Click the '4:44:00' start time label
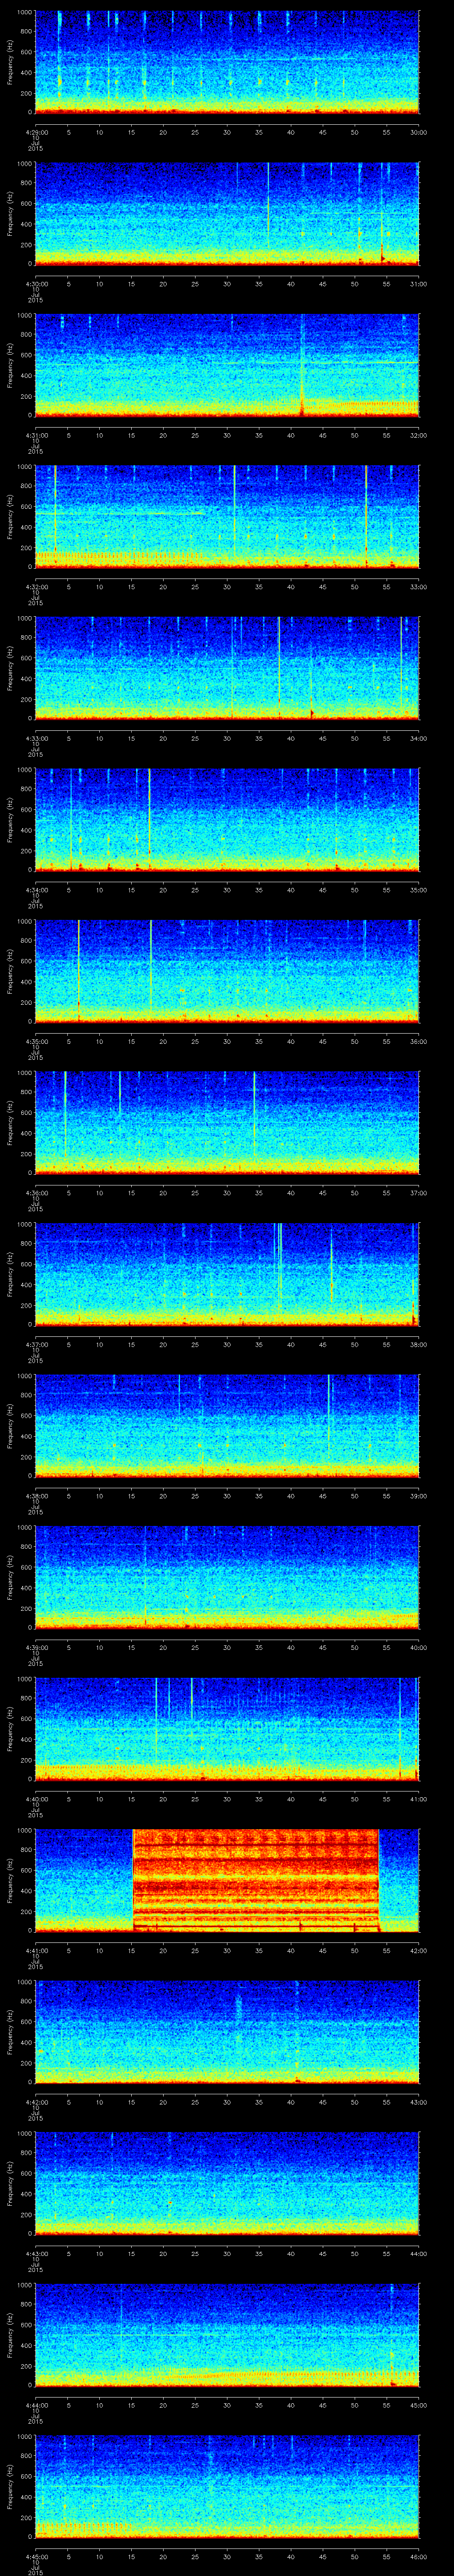The width and height of the screenshot is (454, 2576). point(35,2405)
